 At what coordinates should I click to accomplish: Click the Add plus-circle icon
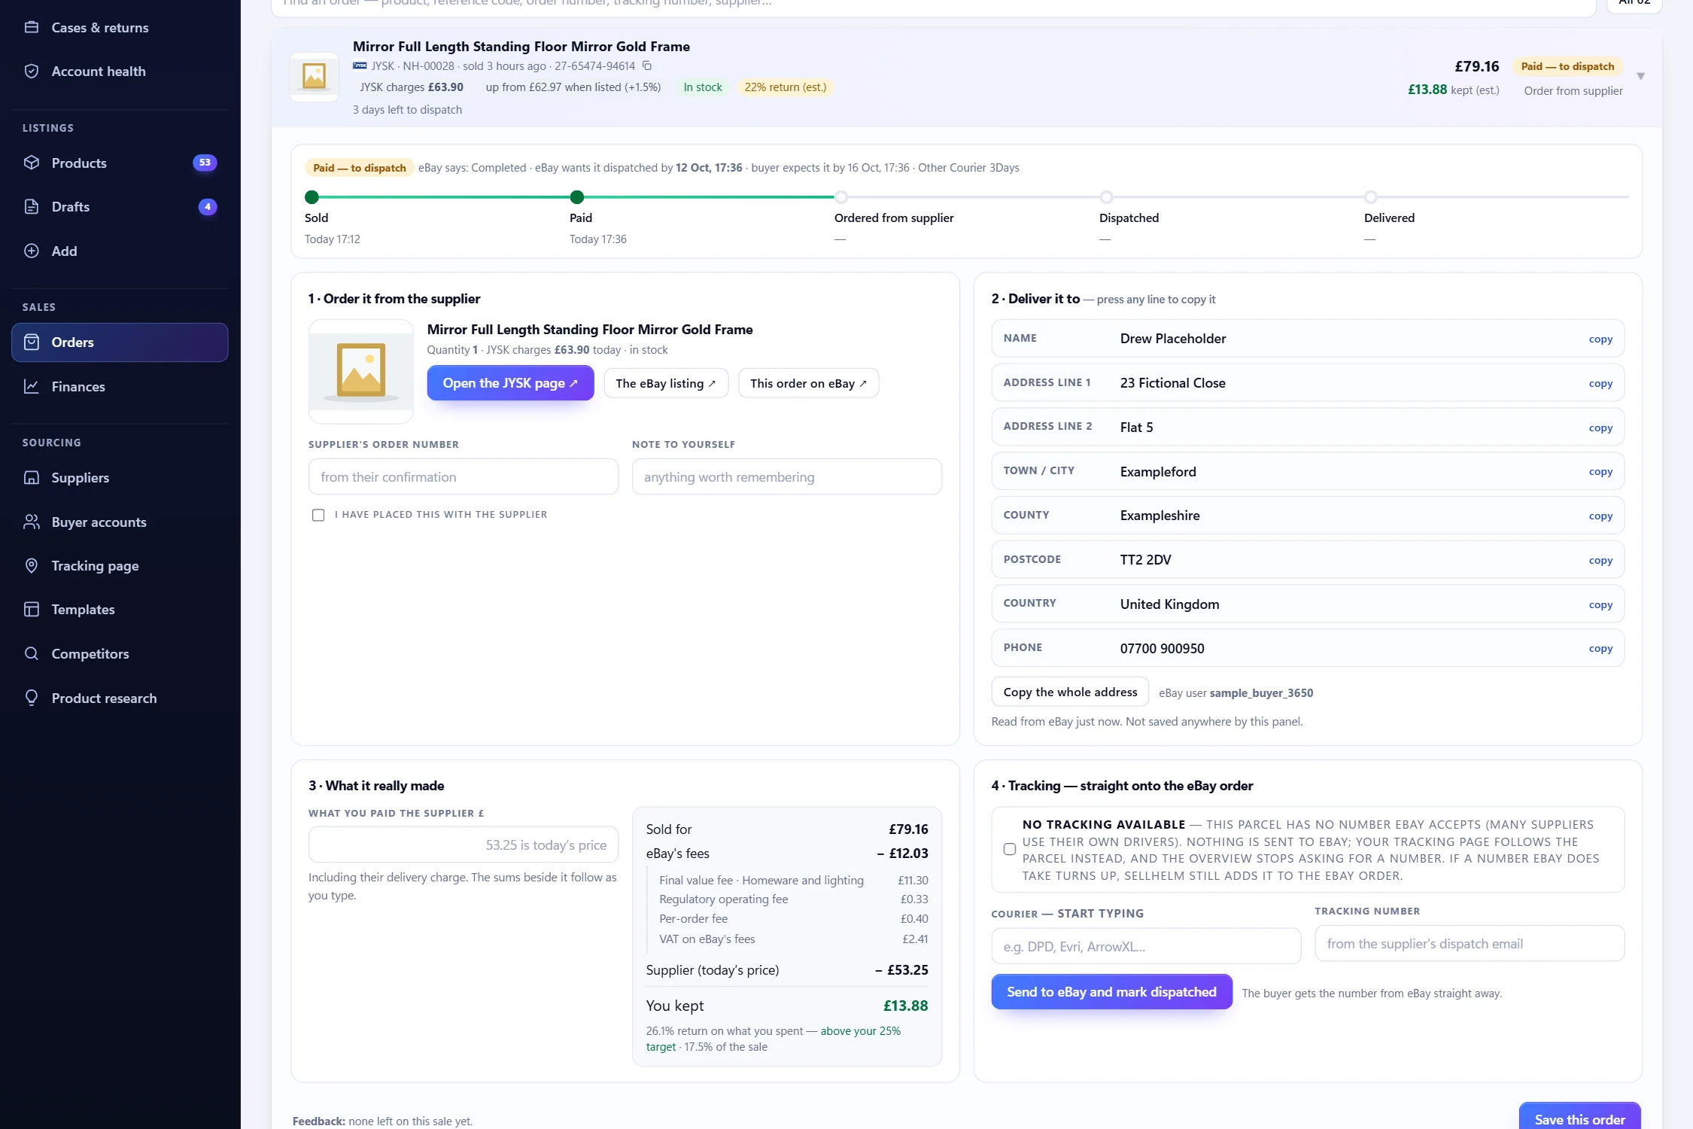[32, 251]
